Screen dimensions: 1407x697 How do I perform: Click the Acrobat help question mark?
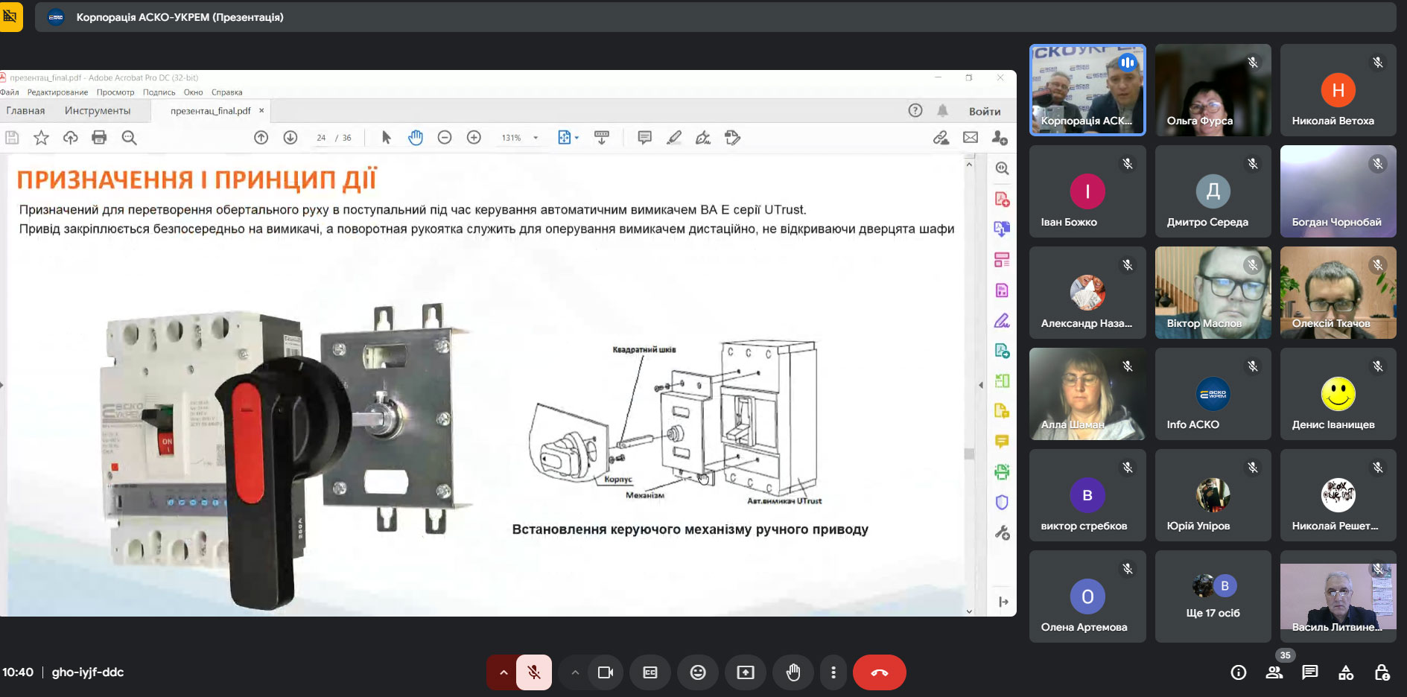tap(915, 111)
